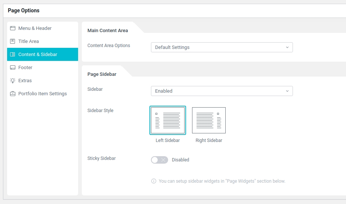The image size is (346, 204).
Task: Click the Portfolio Item Settings briefcase icon
Action: (x=13, y=94)
